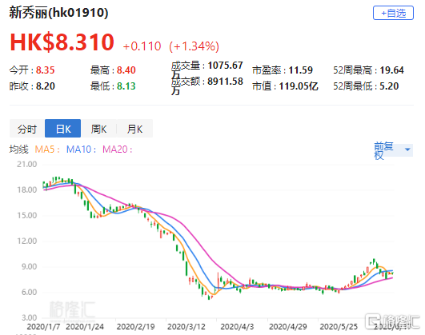Viewport: 425px width, 335px height.
Task: Click the 2020/1/7 date axis label
Action: point(43,326)
